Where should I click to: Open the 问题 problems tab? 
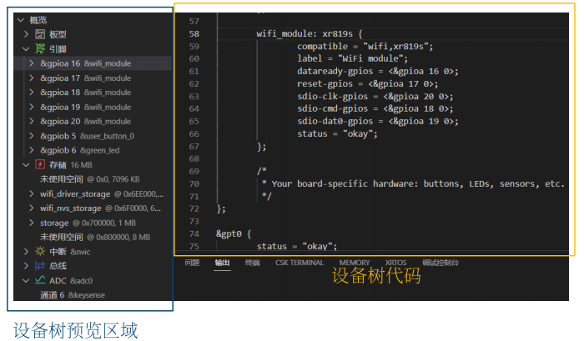(192, 263)
